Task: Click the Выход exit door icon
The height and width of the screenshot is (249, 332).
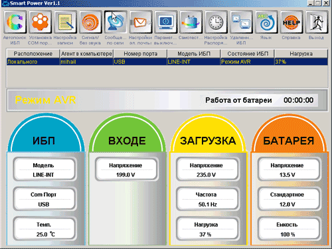Action: (x=317, y=23)
